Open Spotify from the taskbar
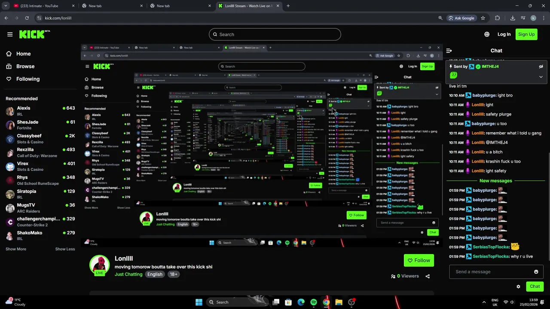 [314, 302]
